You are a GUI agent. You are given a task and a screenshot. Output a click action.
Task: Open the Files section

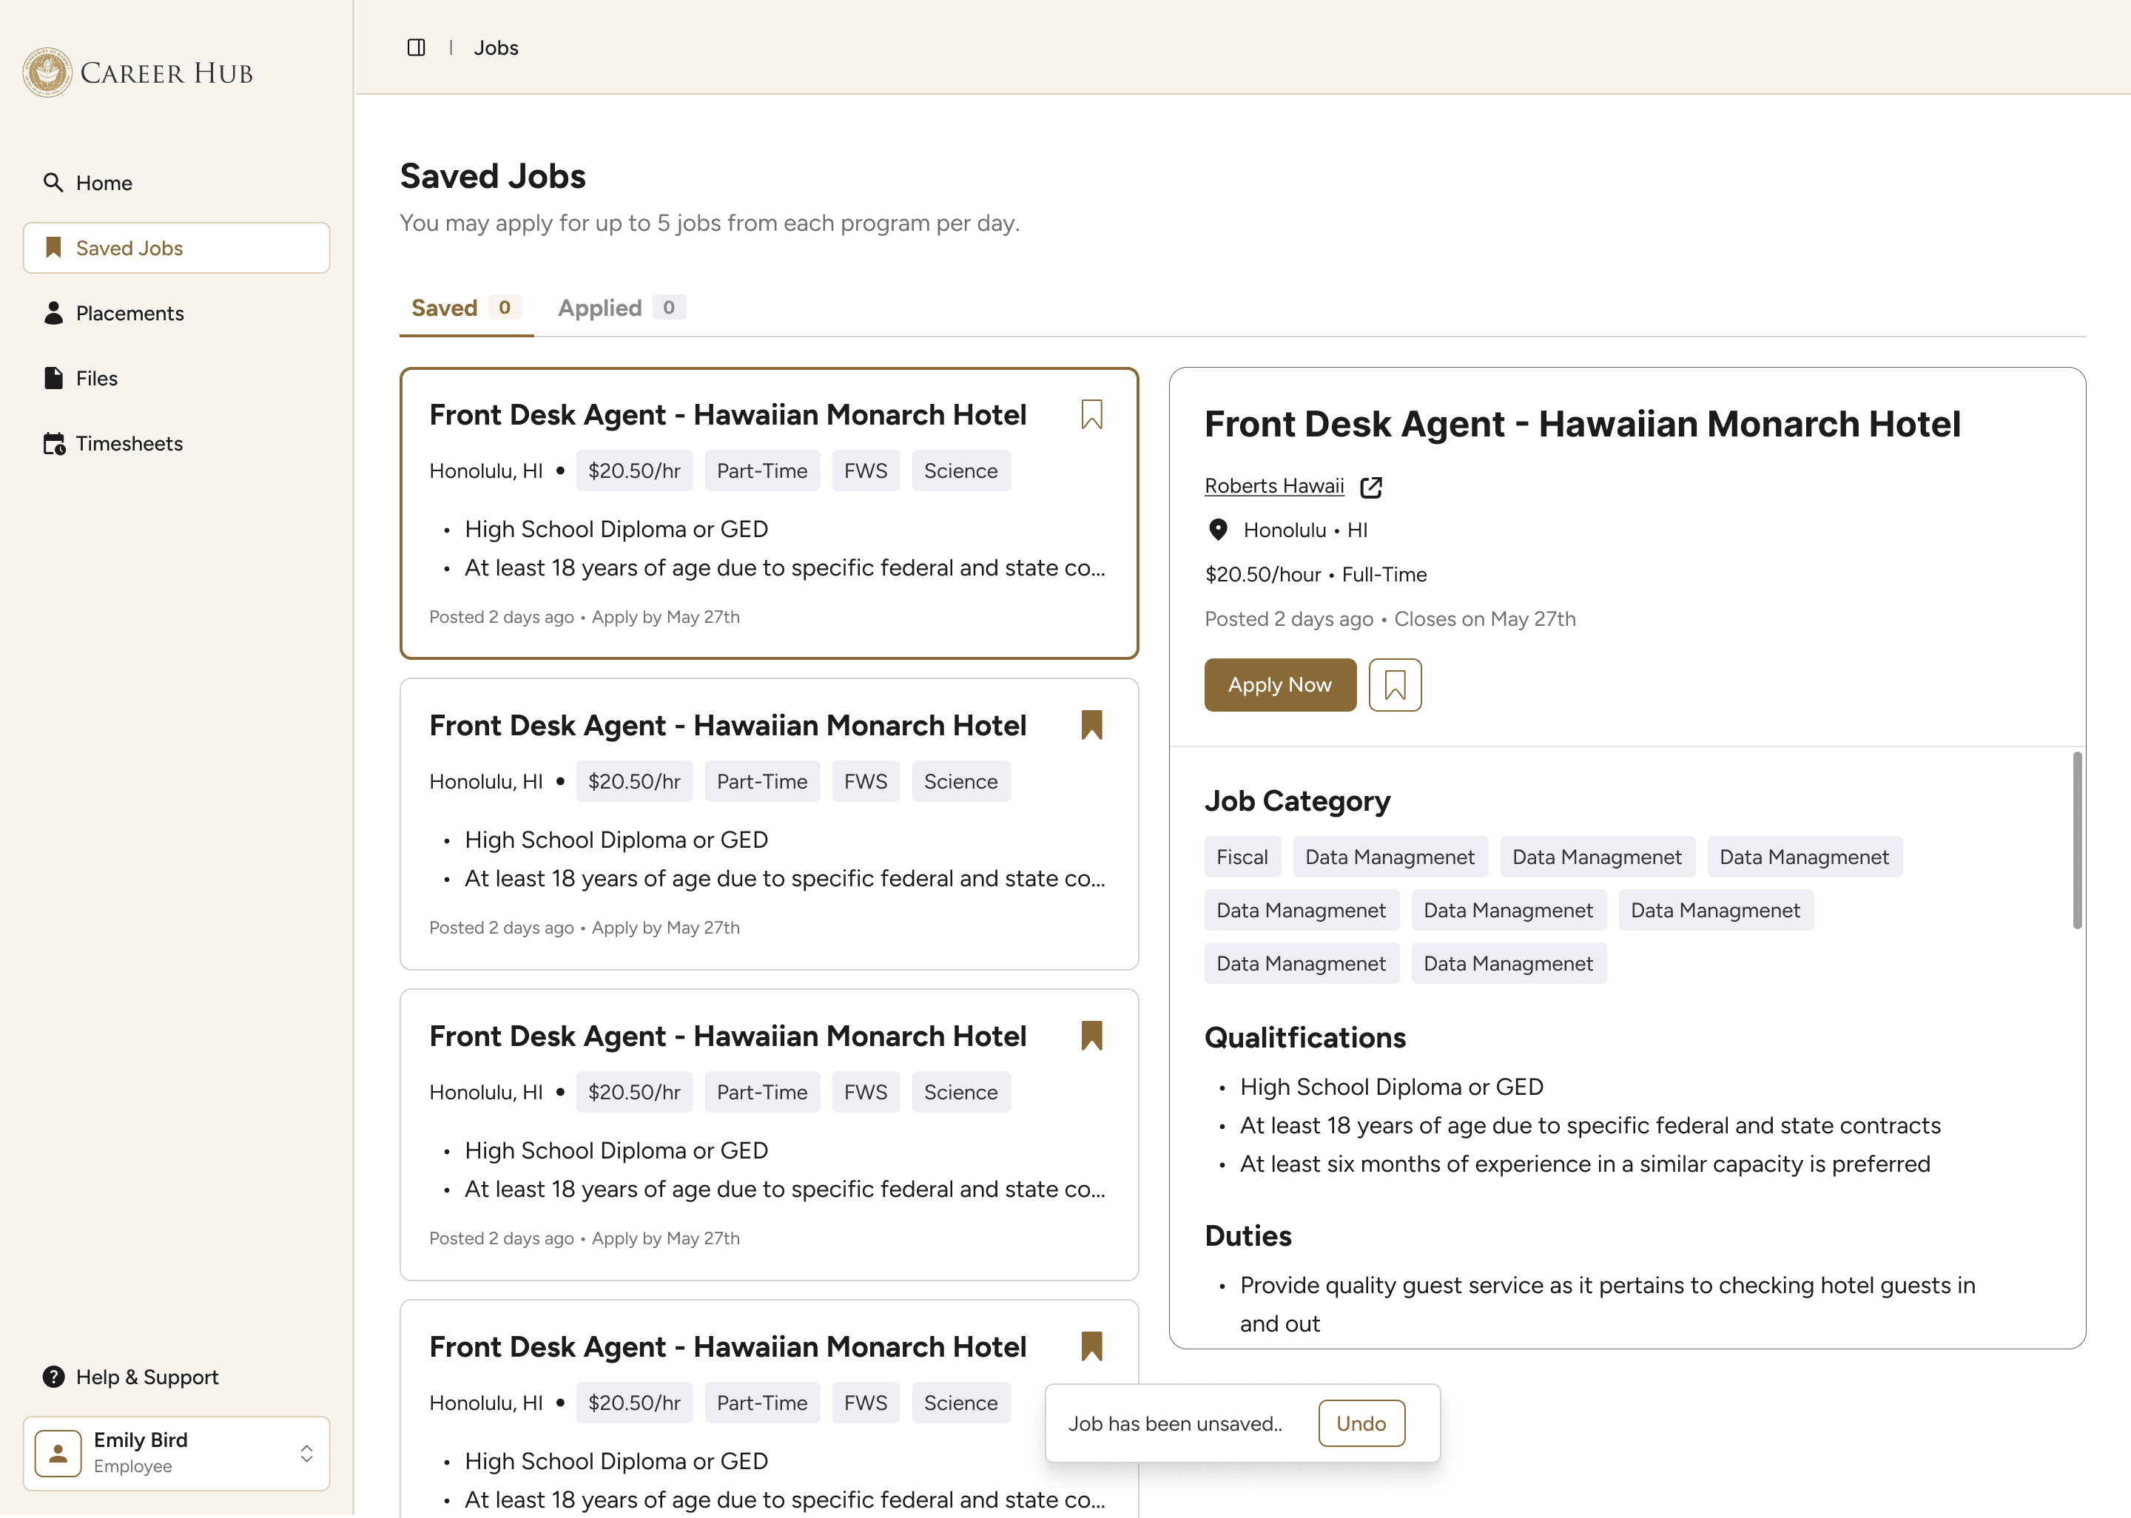tap(96, 379)
